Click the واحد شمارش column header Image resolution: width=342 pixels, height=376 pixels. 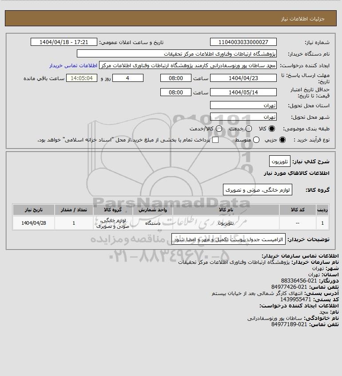[153, 210]
